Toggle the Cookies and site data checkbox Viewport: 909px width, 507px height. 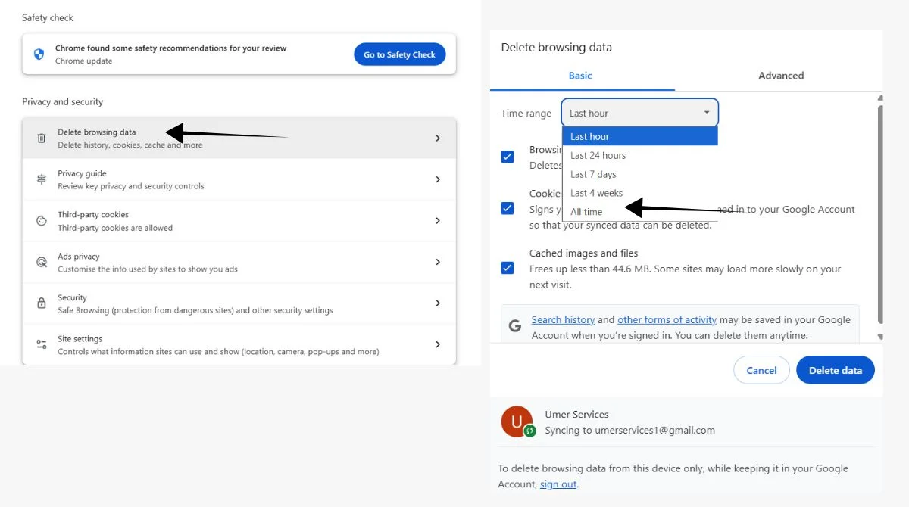tap(508, 208)
